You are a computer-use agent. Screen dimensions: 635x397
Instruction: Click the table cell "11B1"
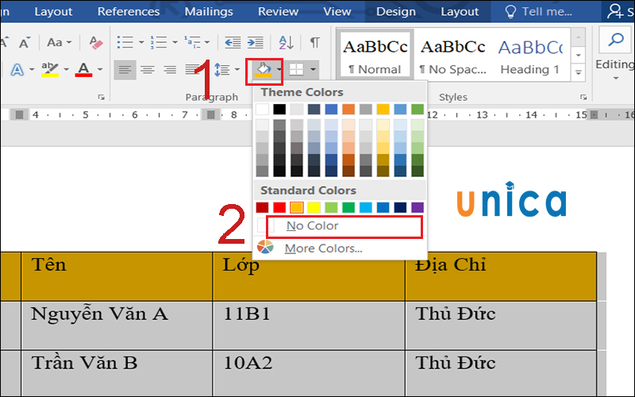pyautogui.click(x=309, y=326)
